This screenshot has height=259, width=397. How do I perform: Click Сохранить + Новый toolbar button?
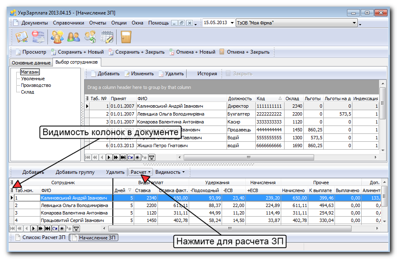pos(77,52)
